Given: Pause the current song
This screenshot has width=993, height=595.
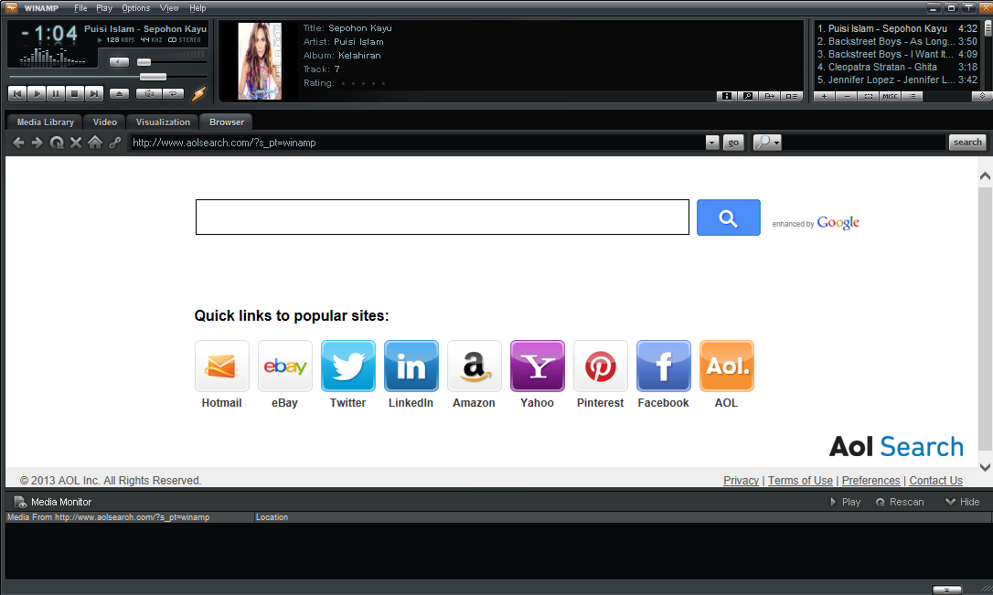Looking at the screenshot, I should point(56,93).
